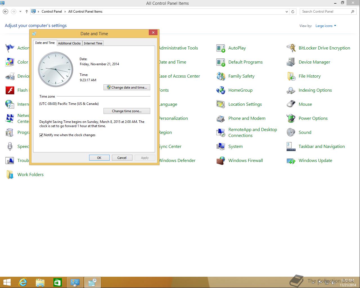Open the Work Folders icon

(x=10, y=175)
